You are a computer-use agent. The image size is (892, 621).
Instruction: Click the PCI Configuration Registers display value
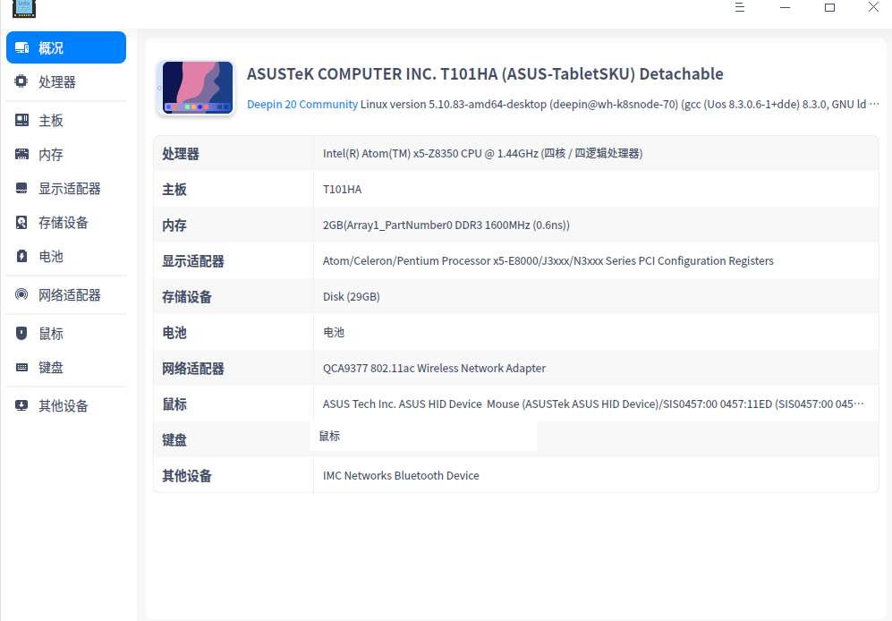click(548, 260)
